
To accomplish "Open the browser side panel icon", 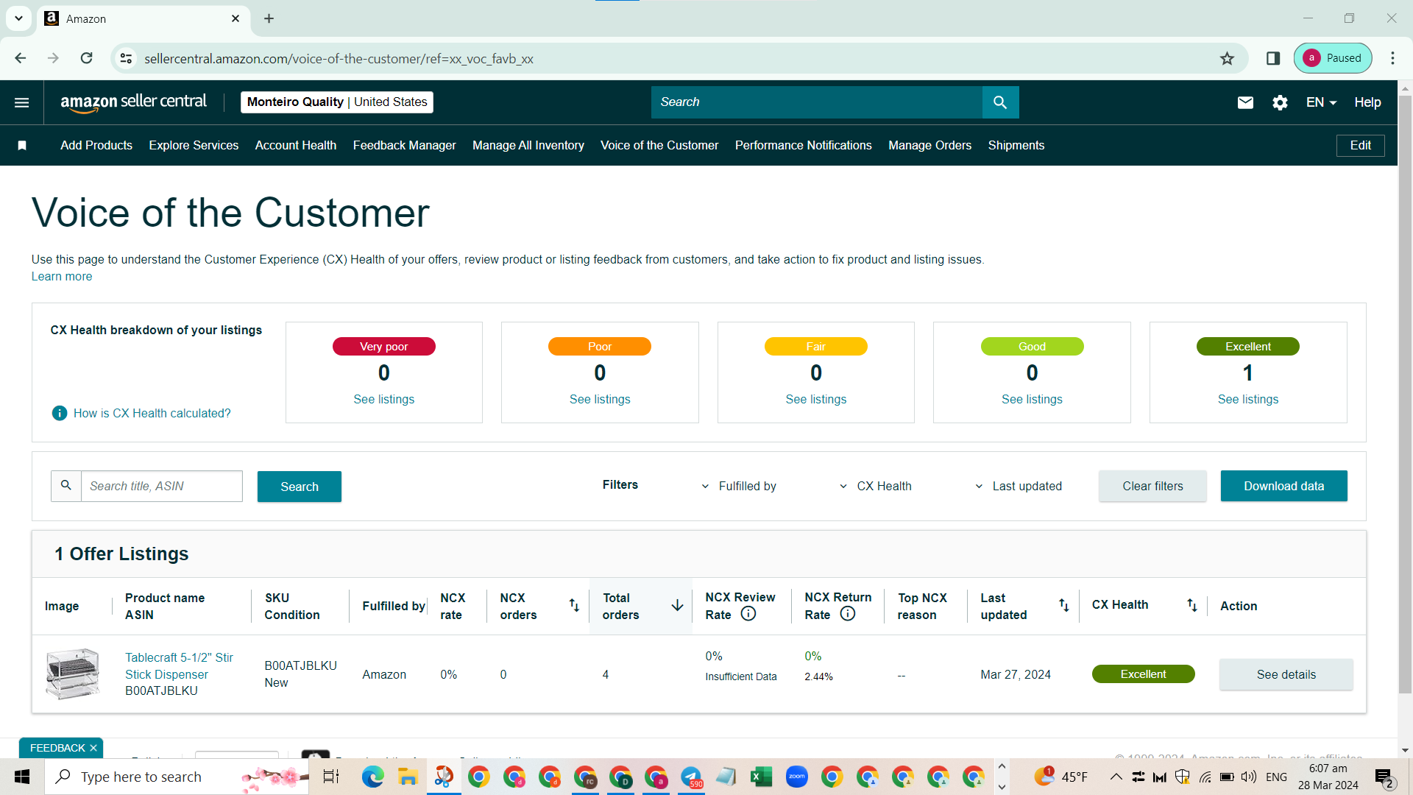I will coord(1273,58).
